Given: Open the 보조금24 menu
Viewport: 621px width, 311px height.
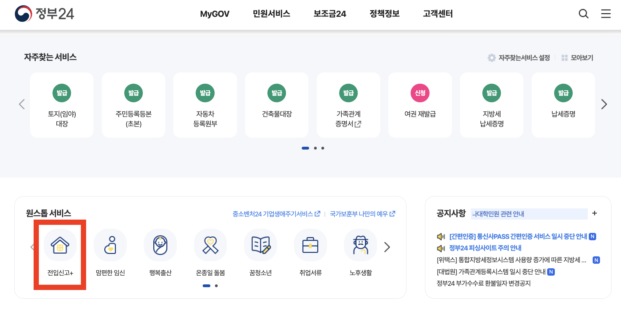Looking at the screenshot, I should coord(330,14).
